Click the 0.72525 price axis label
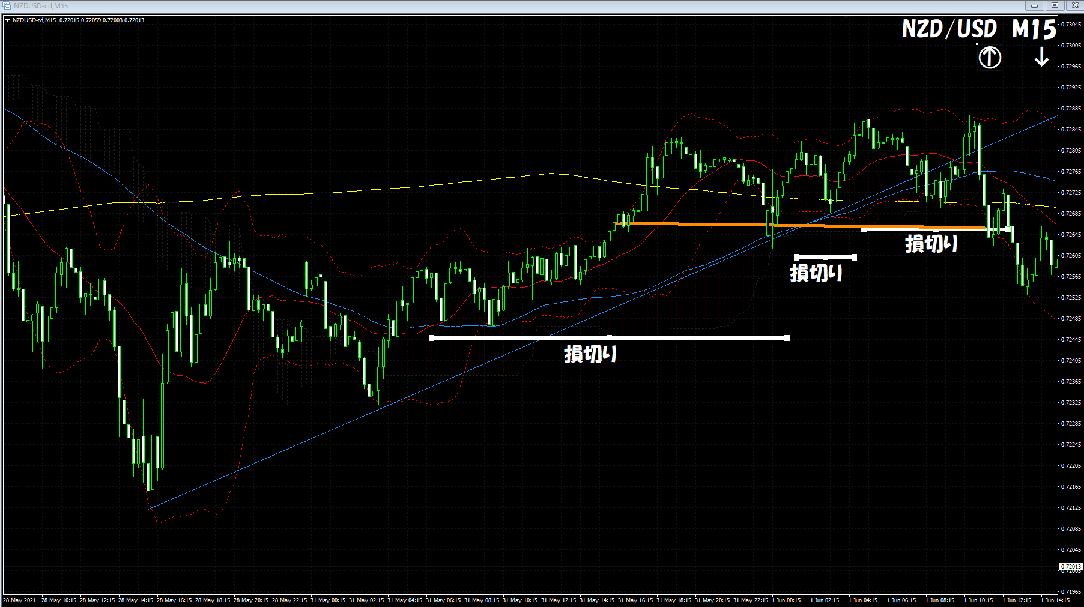The height and width of the screenshot is (607, 1084). [1071, 298]
